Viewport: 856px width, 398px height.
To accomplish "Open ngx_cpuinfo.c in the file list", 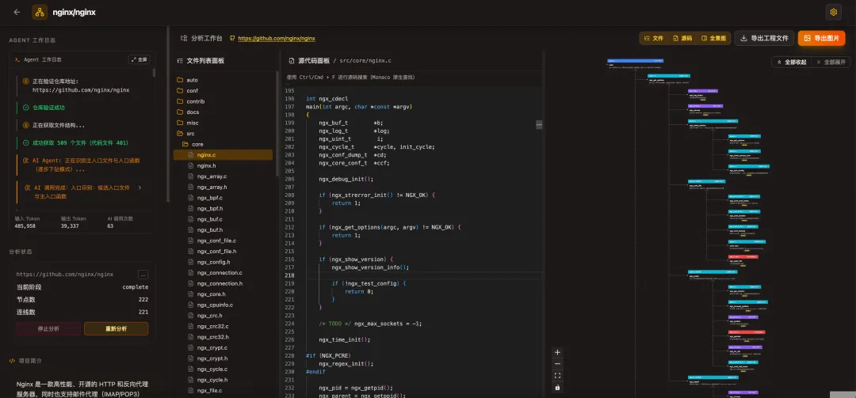I will (x=223, y=305).
